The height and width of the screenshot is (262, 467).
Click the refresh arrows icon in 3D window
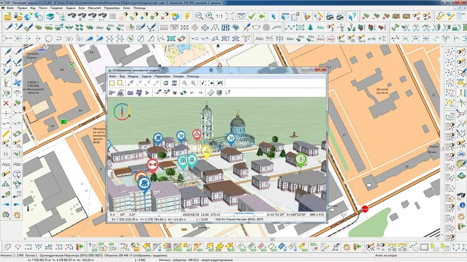click(174, 83)
